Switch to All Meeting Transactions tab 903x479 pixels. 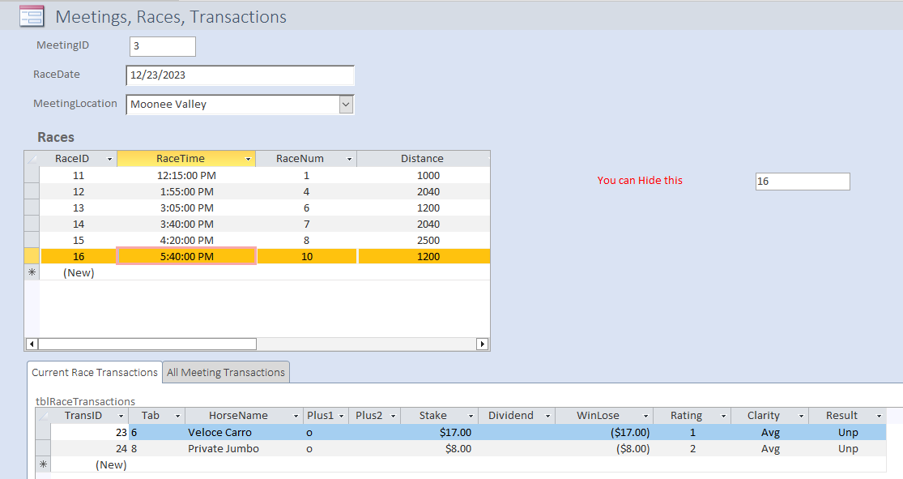click(226, 372)
